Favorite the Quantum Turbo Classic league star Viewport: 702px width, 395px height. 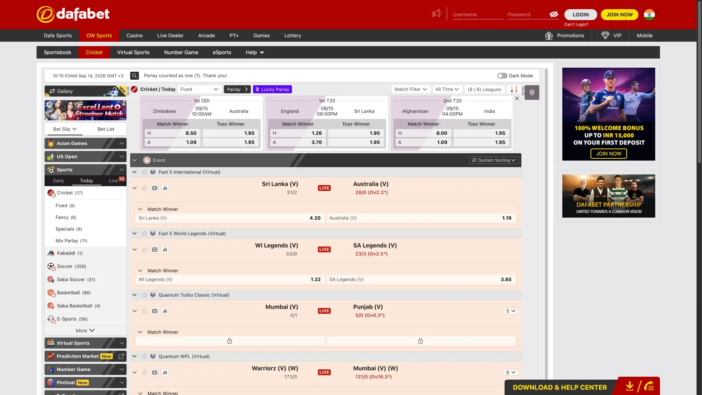[x=144, y=295]
